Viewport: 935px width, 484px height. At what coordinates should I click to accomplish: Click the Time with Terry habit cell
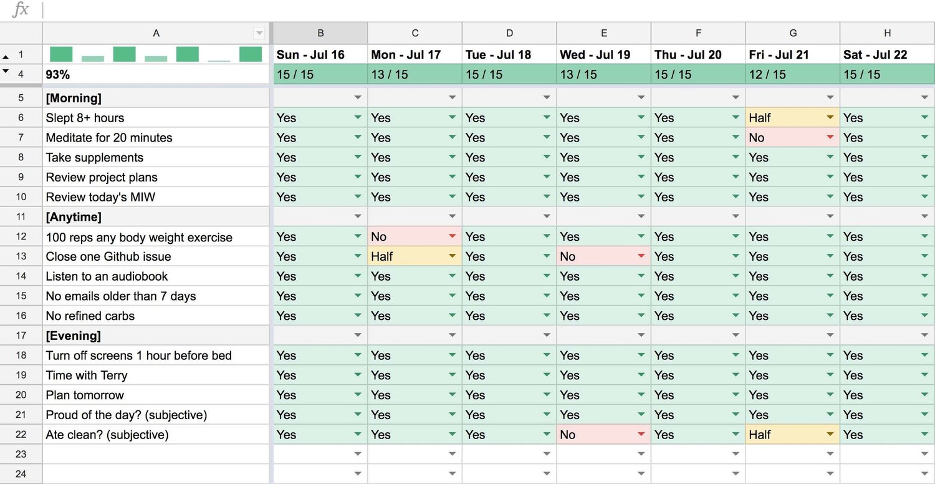pyautogui.click(x=156, y=375)
